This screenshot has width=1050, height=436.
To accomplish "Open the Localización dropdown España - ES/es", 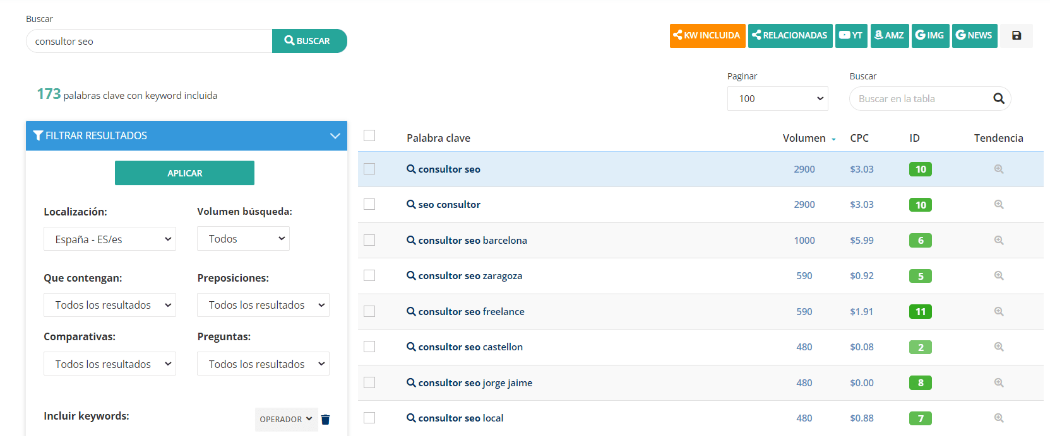I will click(109, 239).
